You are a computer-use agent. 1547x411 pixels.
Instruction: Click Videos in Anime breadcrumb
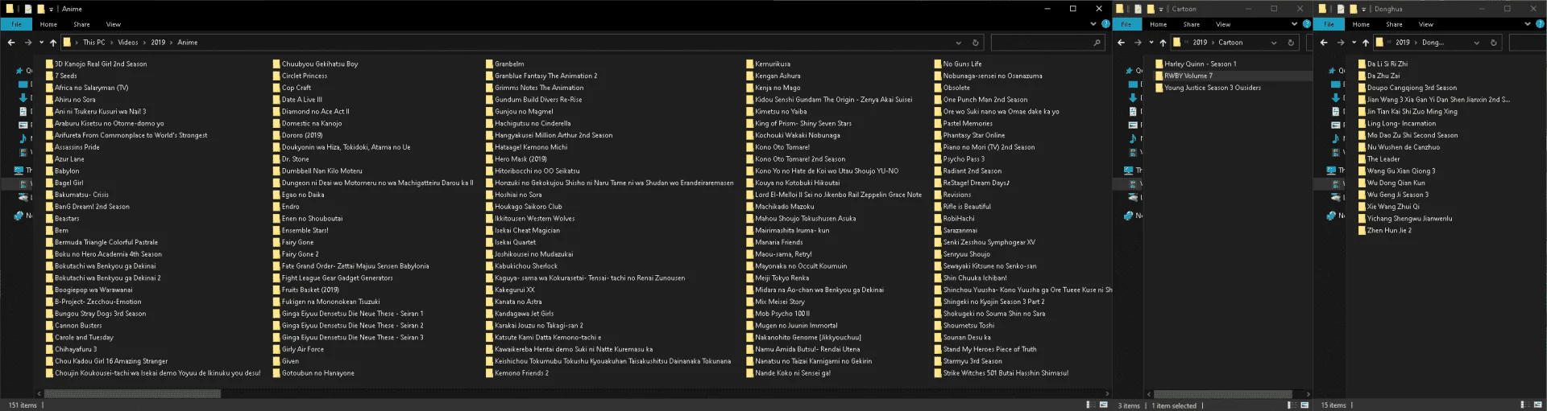pyautogui.click(x=127, y=43)
